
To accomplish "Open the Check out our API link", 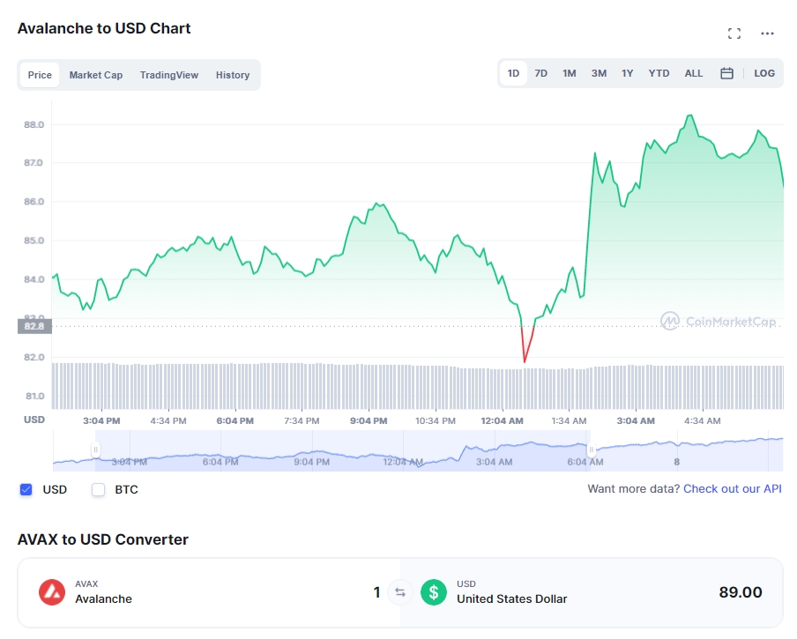I will tap(732, 488).
